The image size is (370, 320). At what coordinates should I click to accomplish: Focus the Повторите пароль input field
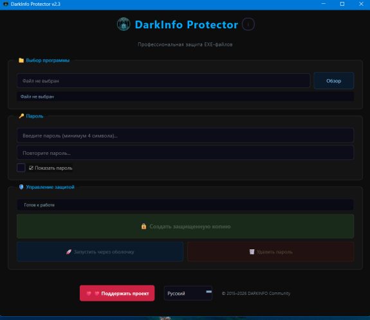[185, 153]
